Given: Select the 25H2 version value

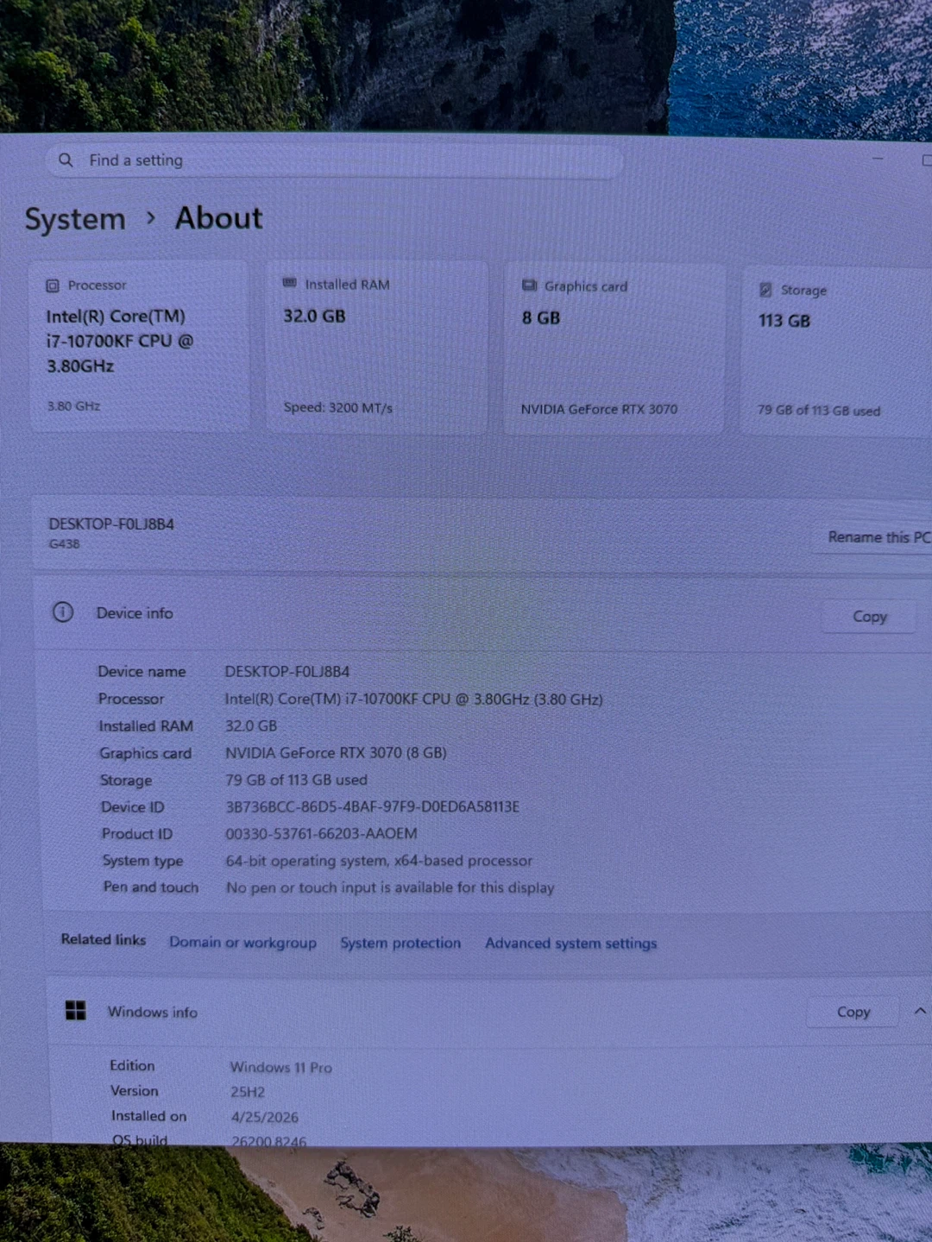Looking at the screenshot, I should (x=248, y=1092).
